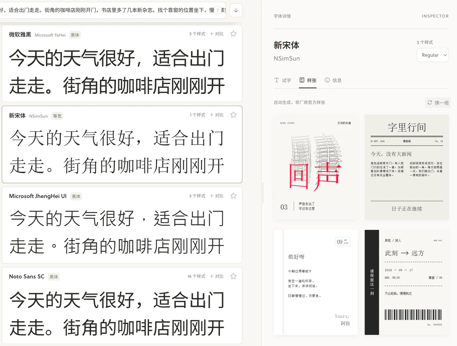Click the 新宋体 title in inspector
Screen dimensions: 457x346
286,45
